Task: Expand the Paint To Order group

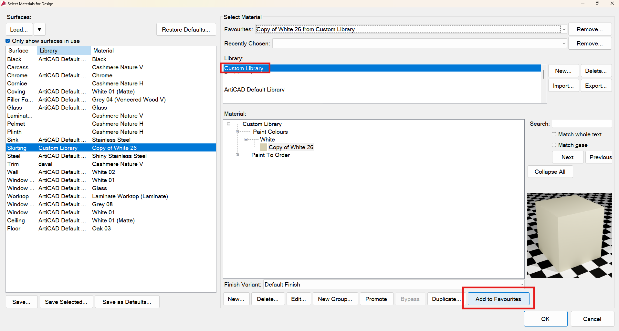Action: pos(237,155)
